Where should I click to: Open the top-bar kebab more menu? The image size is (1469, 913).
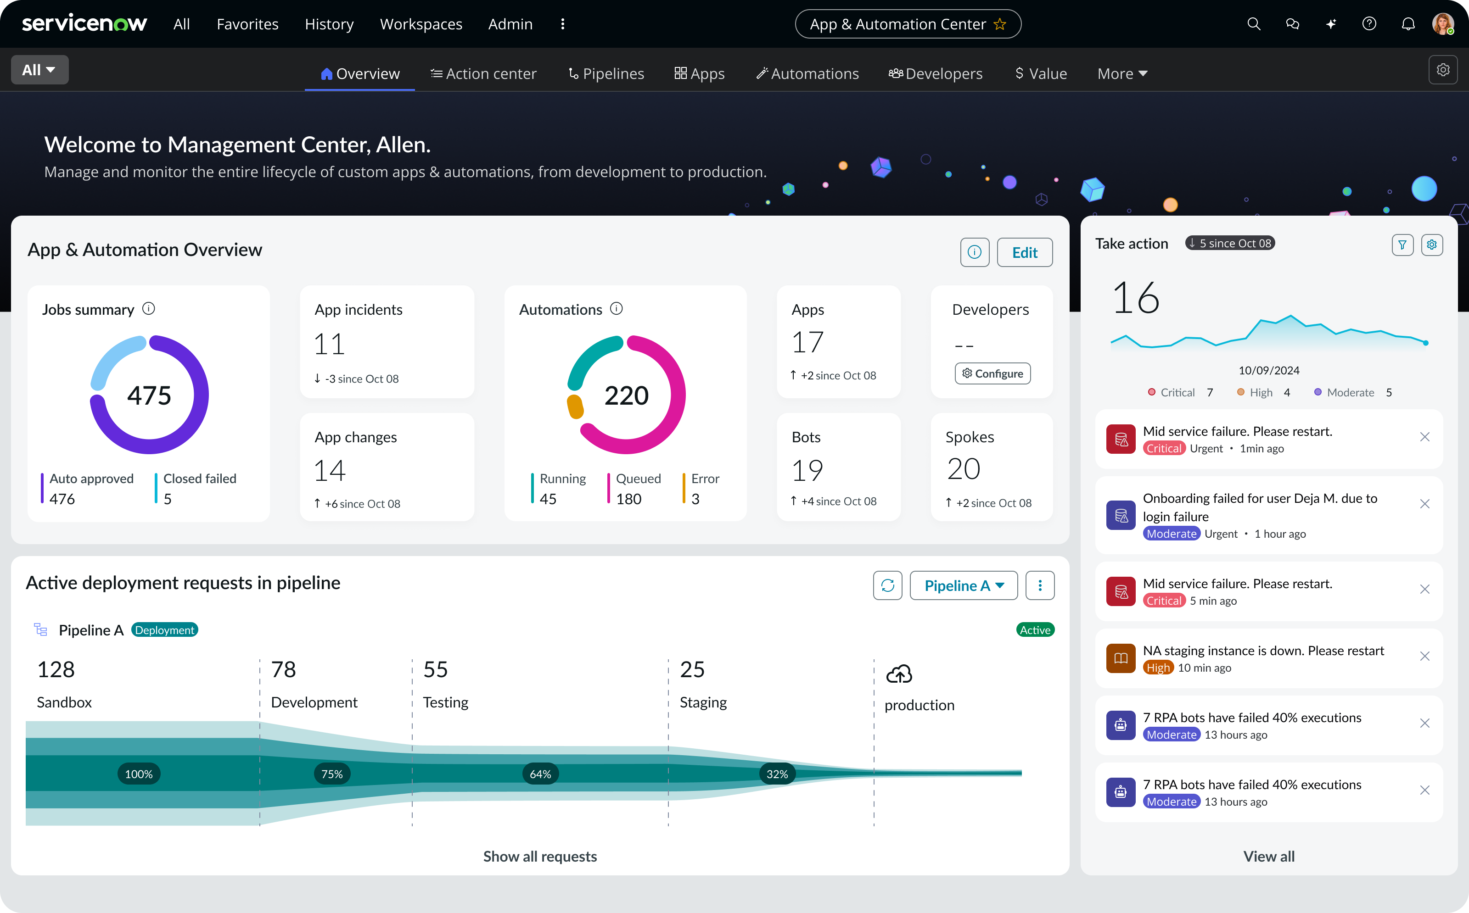coord(562,24)
